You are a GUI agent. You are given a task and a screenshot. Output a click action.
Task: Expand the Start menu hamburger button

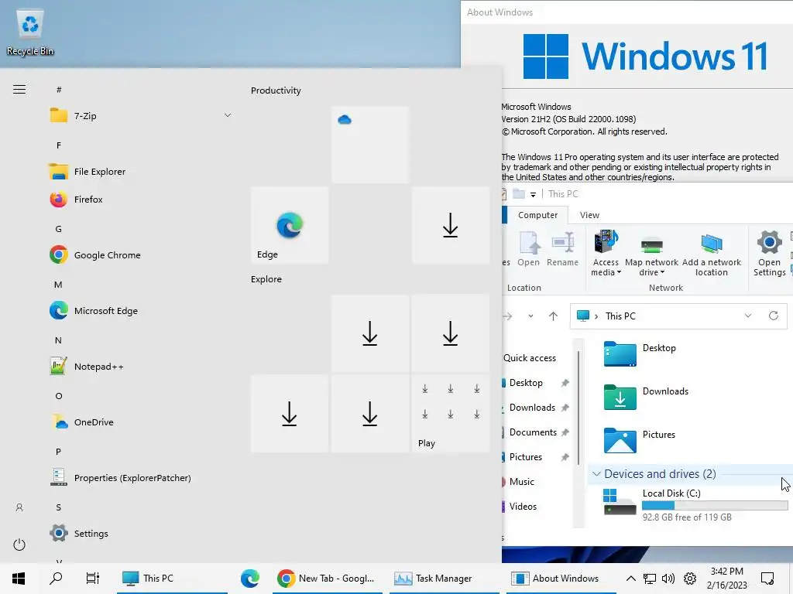click(x=19, y=90)
